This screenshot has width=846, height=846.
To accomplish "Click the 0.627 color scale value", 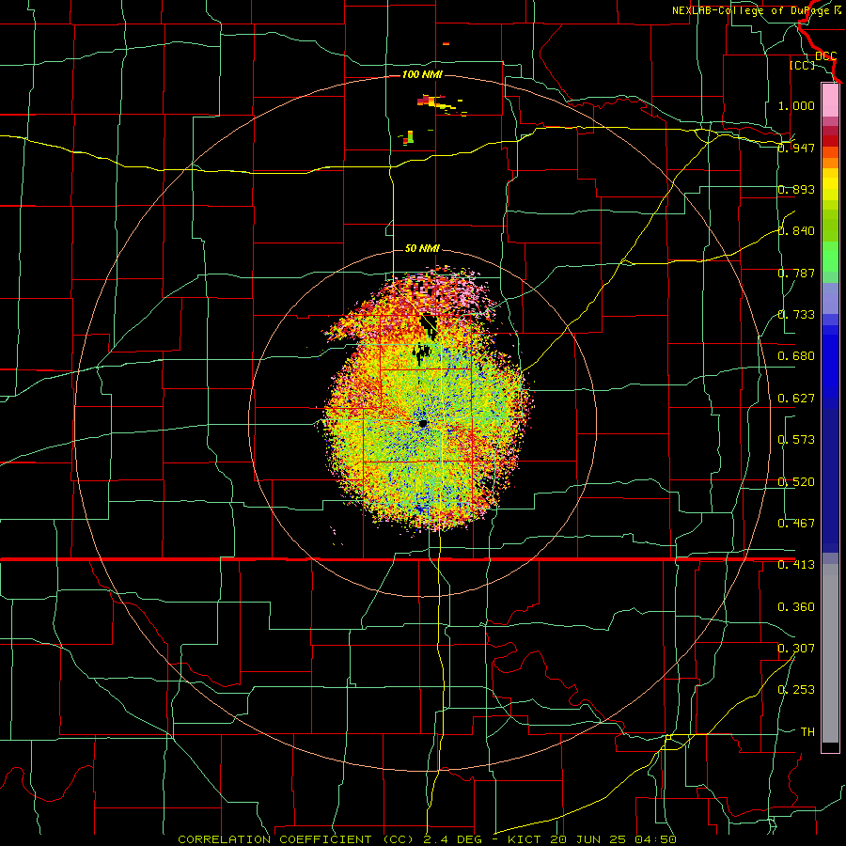I will pyautogui.click(x=796, y=399).
